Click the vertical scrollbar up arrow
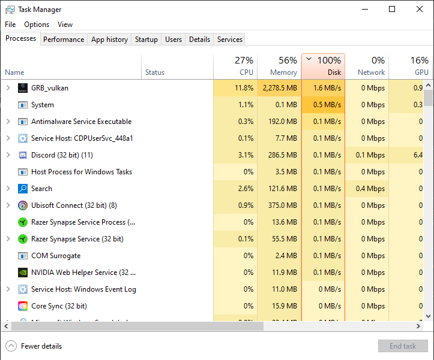434x360 pixels. (x=428, y=85)
